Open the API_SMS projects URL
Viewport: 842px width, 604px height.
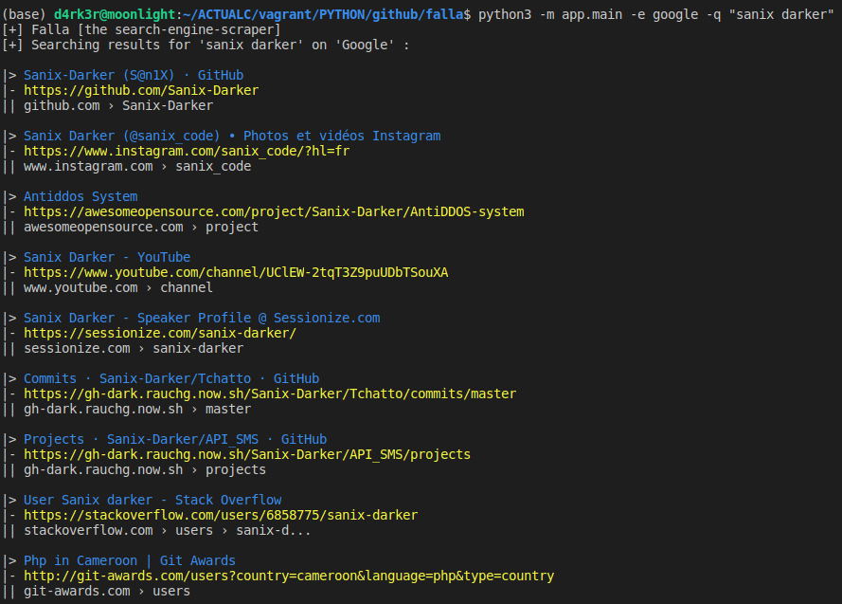(x=247, y=454)
